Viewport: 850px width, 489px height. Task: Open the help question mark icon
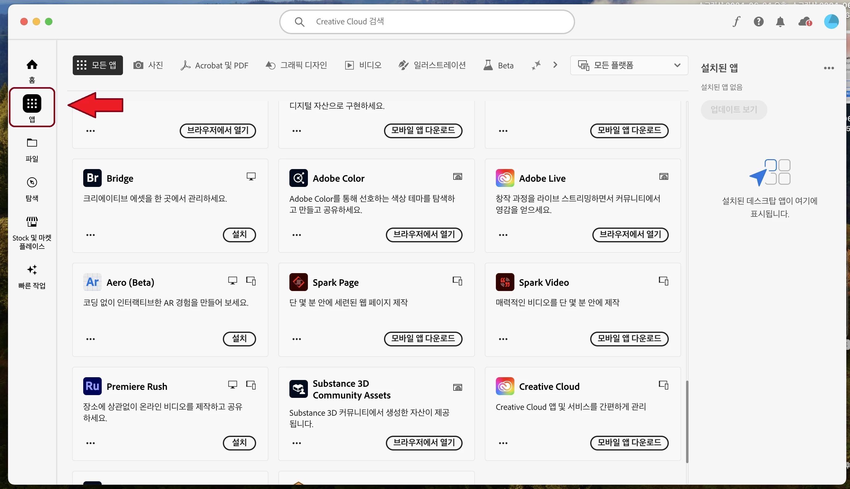(x=758, y=22)
